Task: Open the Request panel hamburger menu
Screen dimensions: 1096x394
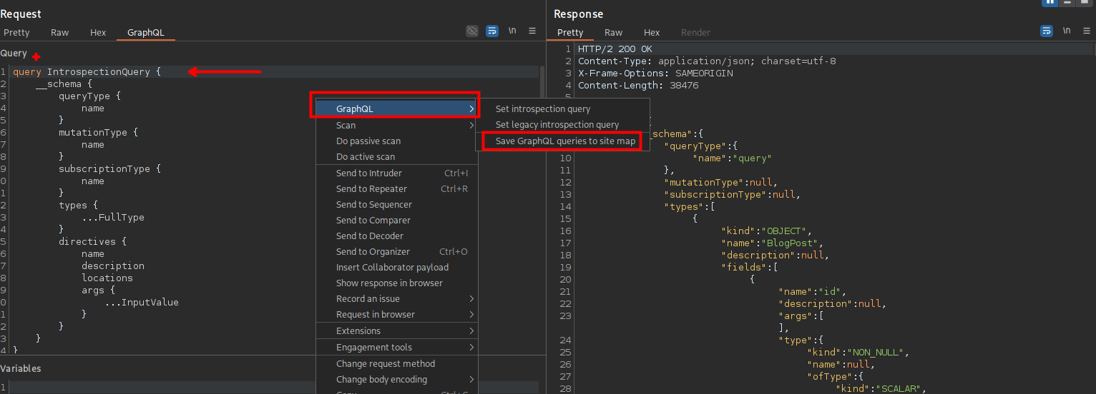Action: tap(532, 31)
